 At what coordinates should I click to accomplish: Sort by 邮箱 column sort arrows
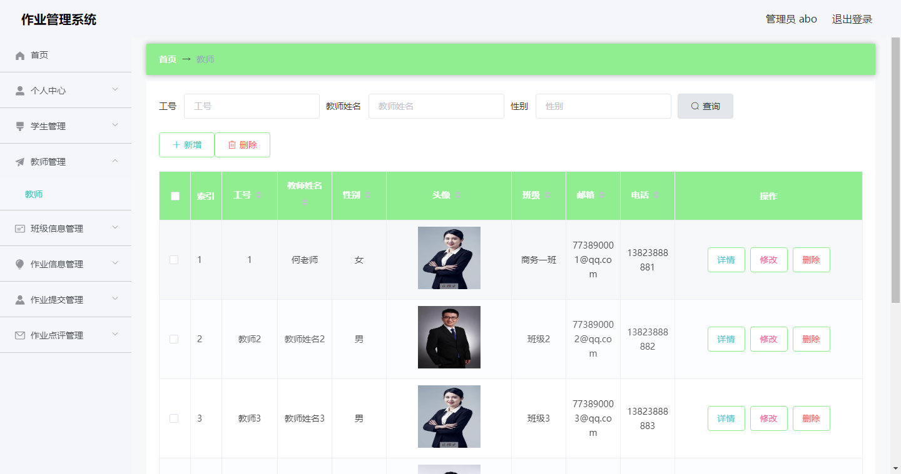tap(602, 195)
